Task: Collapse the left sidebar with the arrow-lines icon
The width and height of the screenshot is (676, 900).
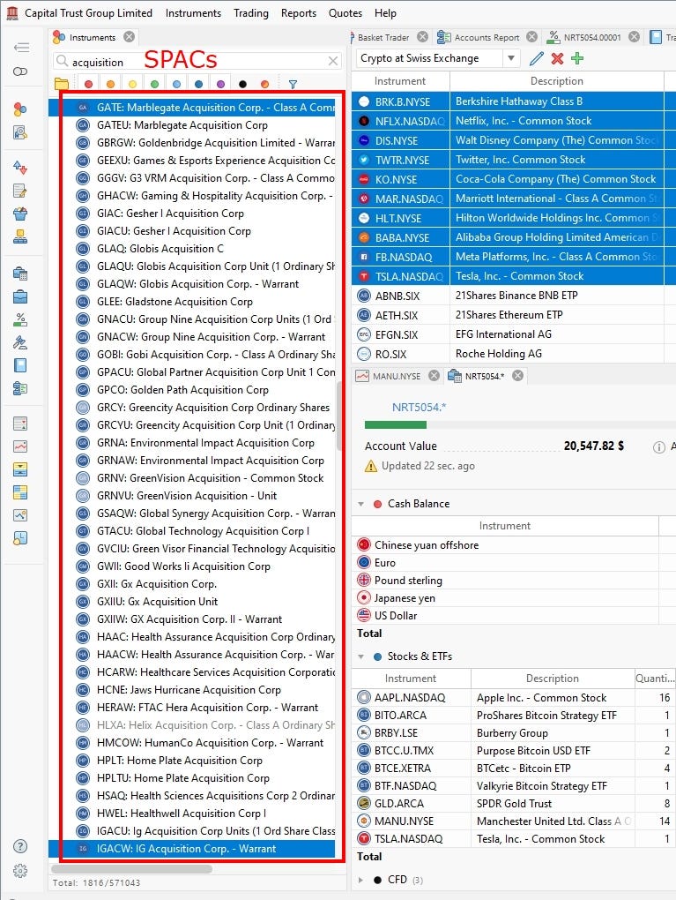Action: pyautogui.click(x=20, y=47)
